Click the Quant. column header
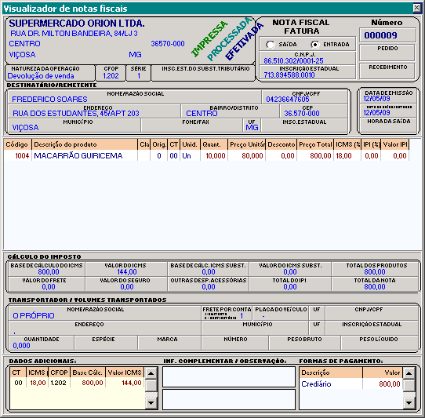Screen dimensions: 425x418 pyautogui.click(x=214, y=144)
